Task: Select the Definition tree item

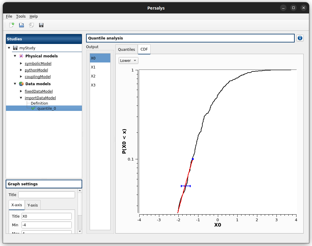Action: point(39,103)
